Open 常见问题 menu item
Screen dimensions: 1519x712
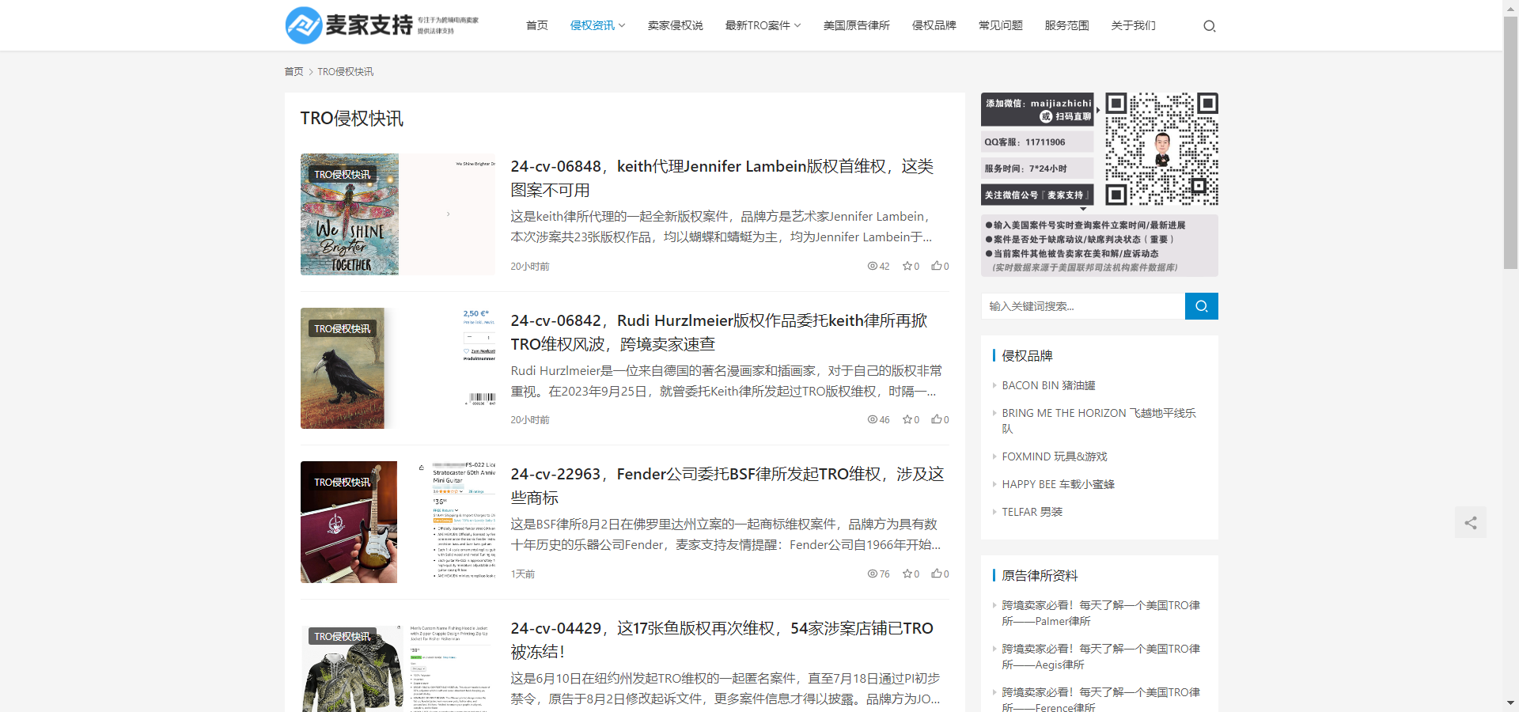tap(1001, 25)
